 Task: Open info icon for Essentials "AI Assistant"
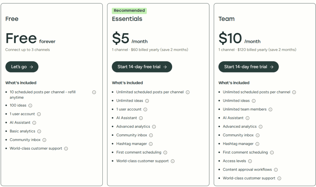[x=141, y=118]
